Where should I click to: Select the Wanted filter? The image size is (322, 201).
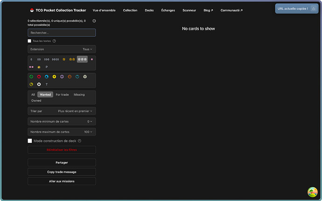[x=45, y=94]
